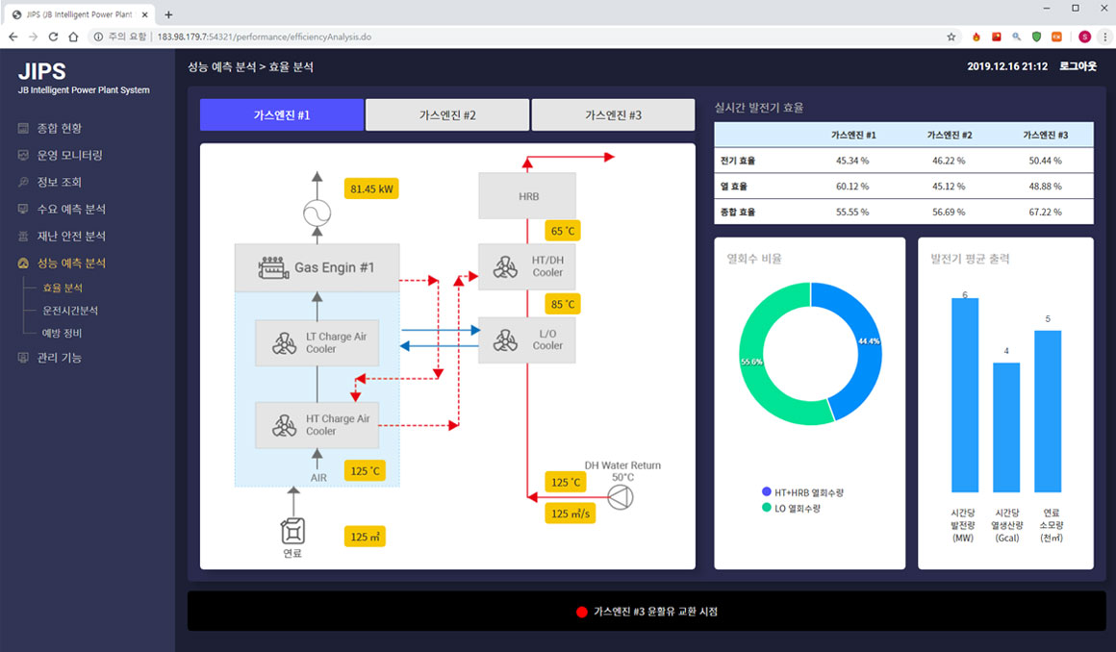Screen dimensions: 1116x652
Task: Click the fuel canister icon
Action: tap(292, 530)
